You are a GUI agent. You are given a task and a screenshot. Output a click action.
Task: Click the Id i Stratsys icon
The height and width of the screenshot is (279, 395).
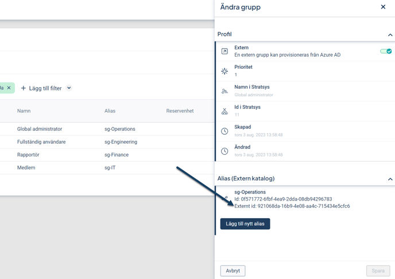224,111
